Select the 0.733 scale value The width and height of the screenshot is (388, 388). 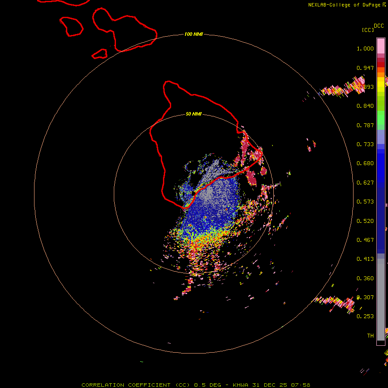(x=365, y=144)
